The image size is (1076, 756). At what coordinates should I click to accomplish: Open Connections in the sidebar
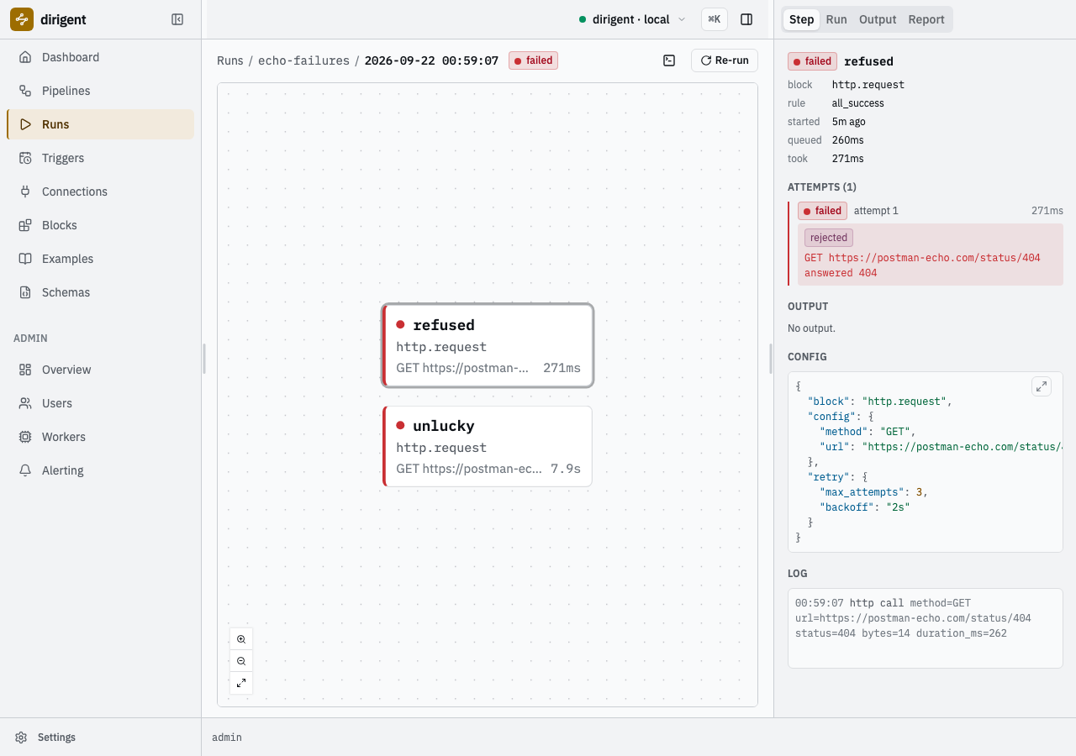[x=100, y=192]
